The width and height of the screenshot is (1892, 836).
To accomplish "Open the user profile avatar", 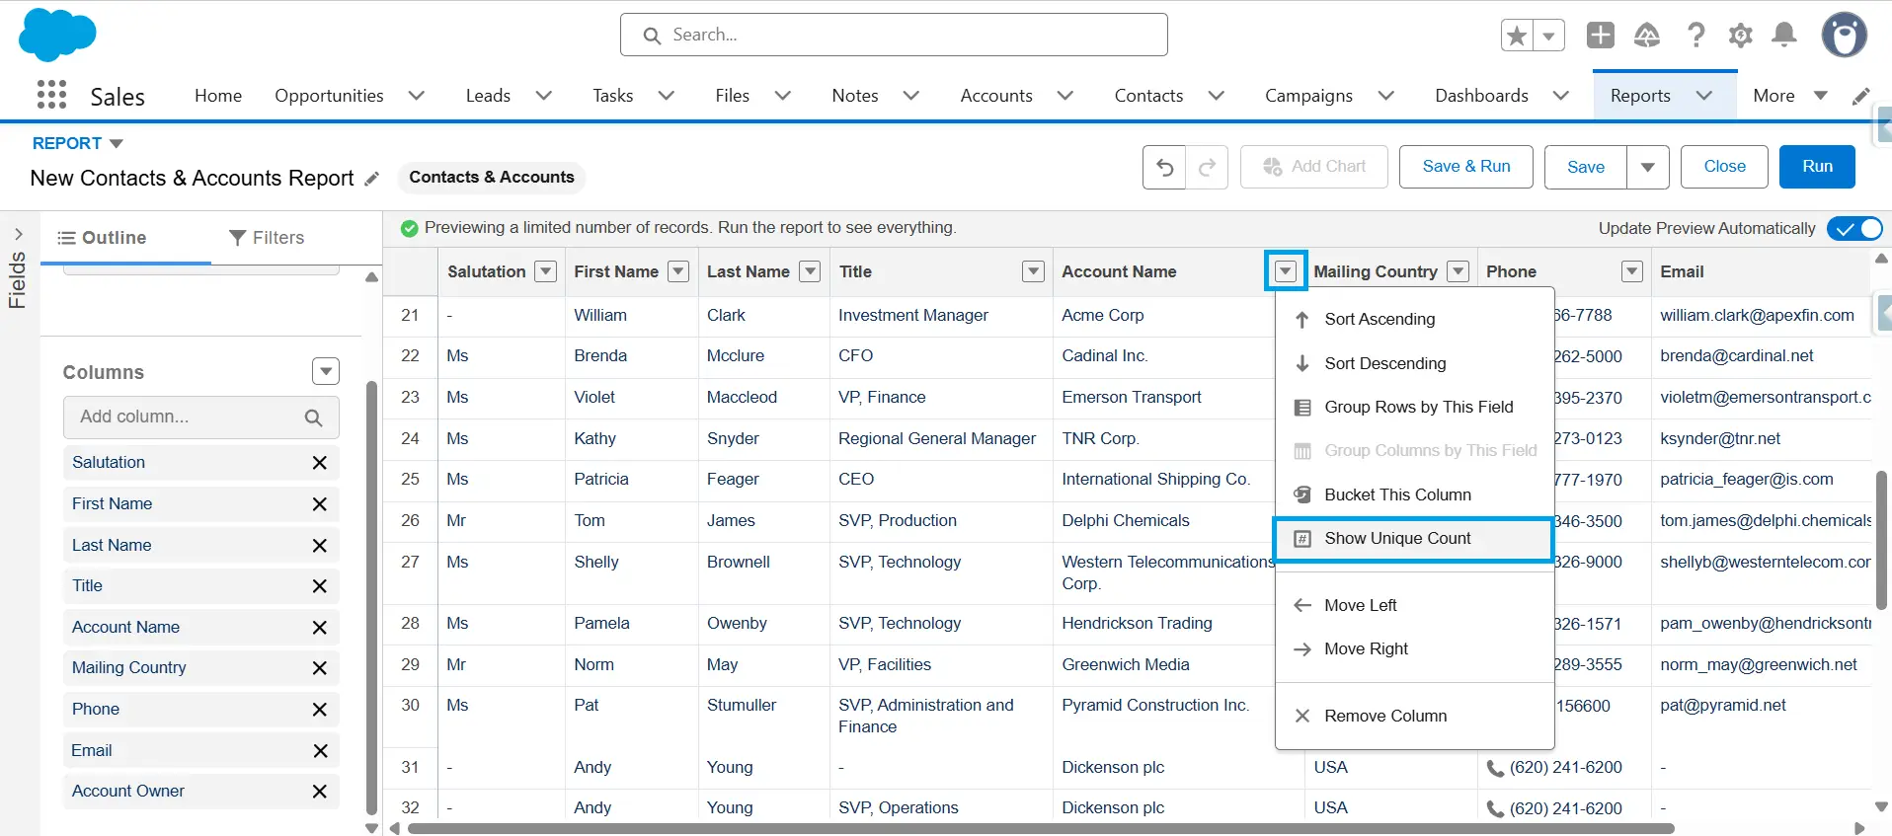I will tap(1844, 36).
